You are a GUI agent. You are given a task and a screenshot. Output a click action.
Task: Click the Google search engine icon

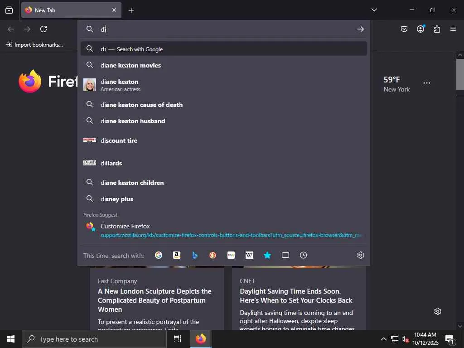[x=159, y=255]
